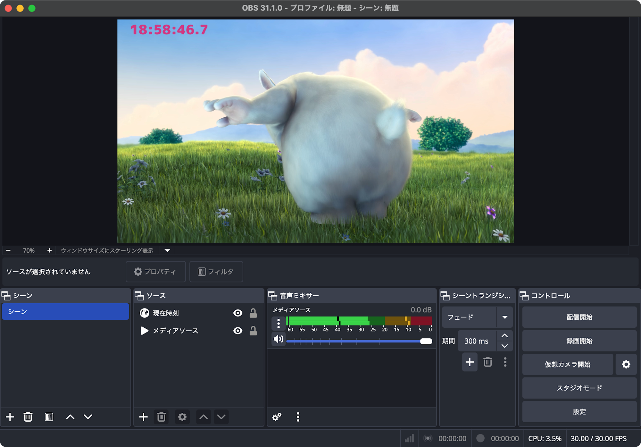Image resolution: width=641 pixels, height=447 pixels.
Task: Add a new scene with plus icon
Action: (10, 417)
